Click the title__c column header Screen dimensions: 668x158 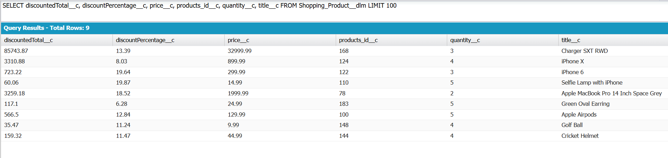(x=571, y=40)
